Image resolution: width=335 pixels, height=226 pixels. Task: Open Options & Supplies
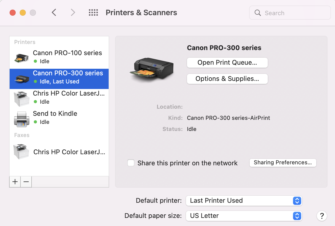pyautogui.click(x=227, y=79)
